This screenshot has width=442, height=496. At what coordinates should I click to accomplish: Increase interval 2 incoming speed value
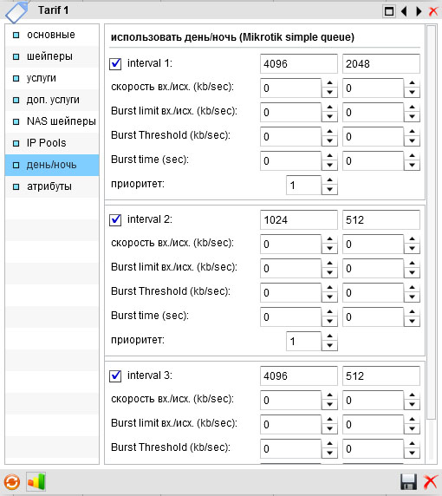point(329,239)
